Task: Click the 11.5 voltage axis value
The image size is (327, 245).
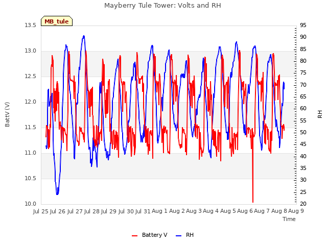Action: click(31, 127)
